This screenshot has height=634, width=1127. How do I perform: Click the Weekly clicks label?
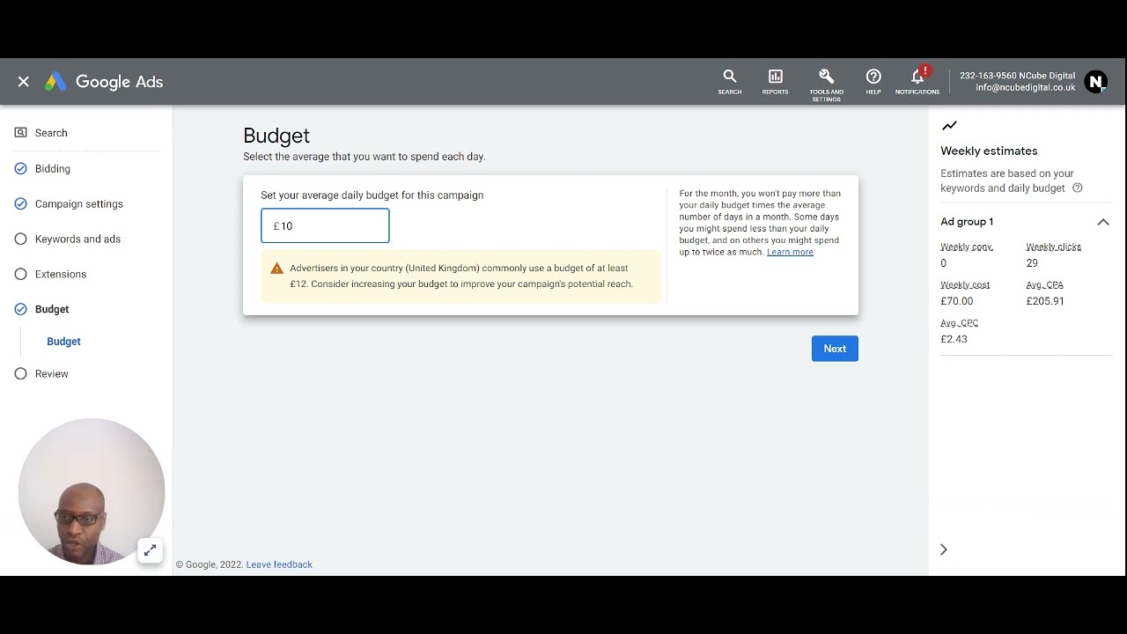(1053, 247)
